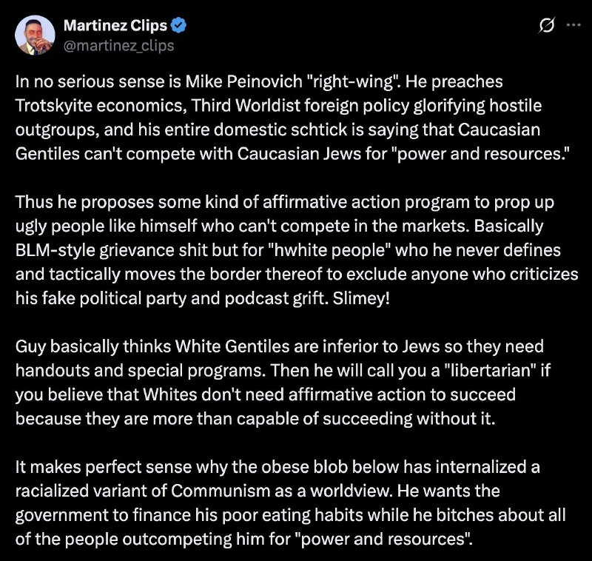Open the Grok actions icon
Viewport: 592px width, 561px height.
[548, 26]
